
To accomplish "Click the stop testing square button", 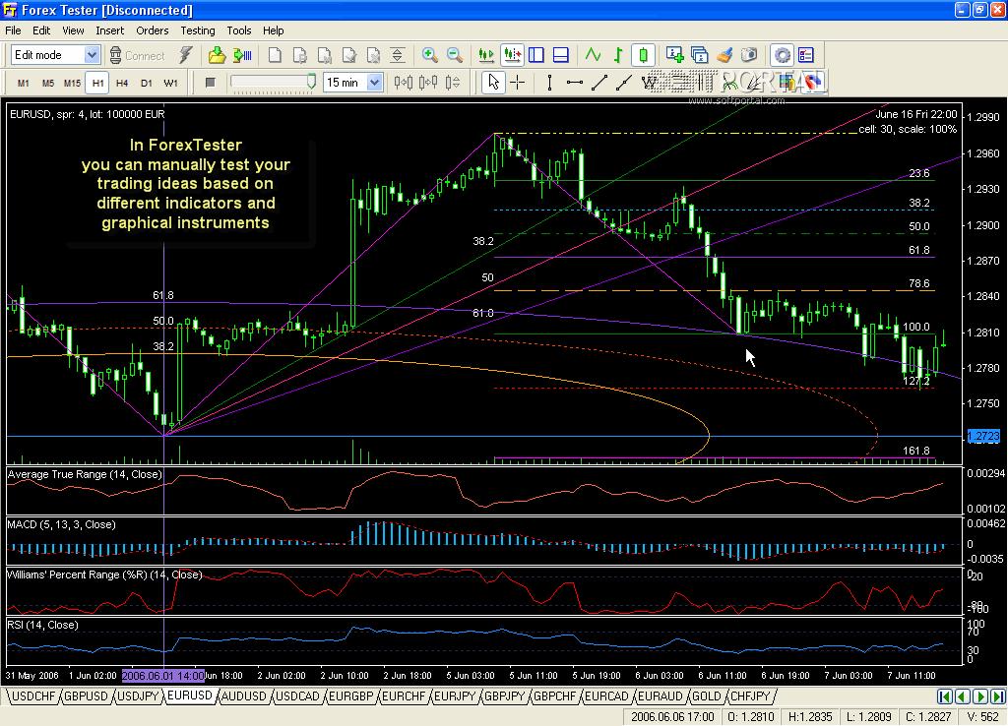I will tap(211, 83).
